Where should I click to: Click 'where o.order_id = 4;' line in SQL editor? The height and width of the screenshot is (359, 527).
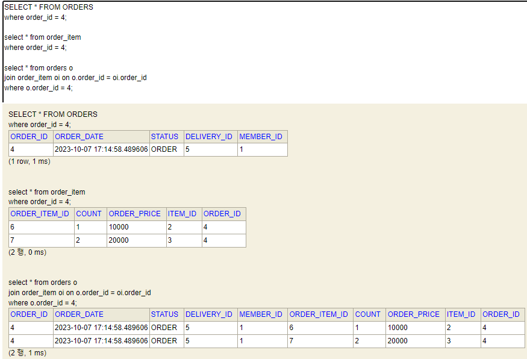39,88
